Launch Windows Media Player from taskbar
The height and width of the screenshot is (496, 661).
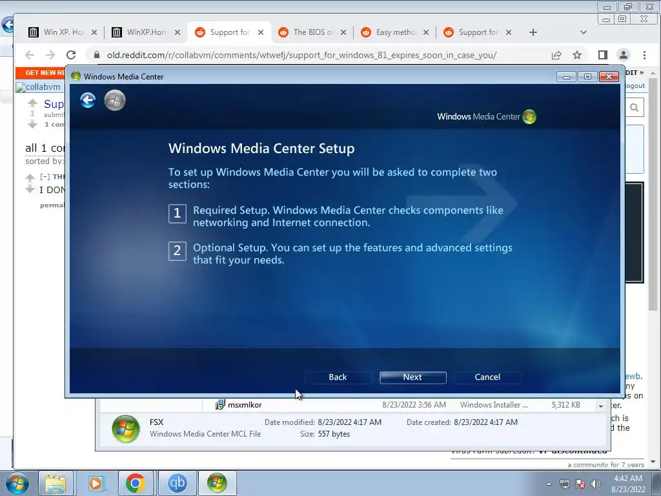[96, 483]
